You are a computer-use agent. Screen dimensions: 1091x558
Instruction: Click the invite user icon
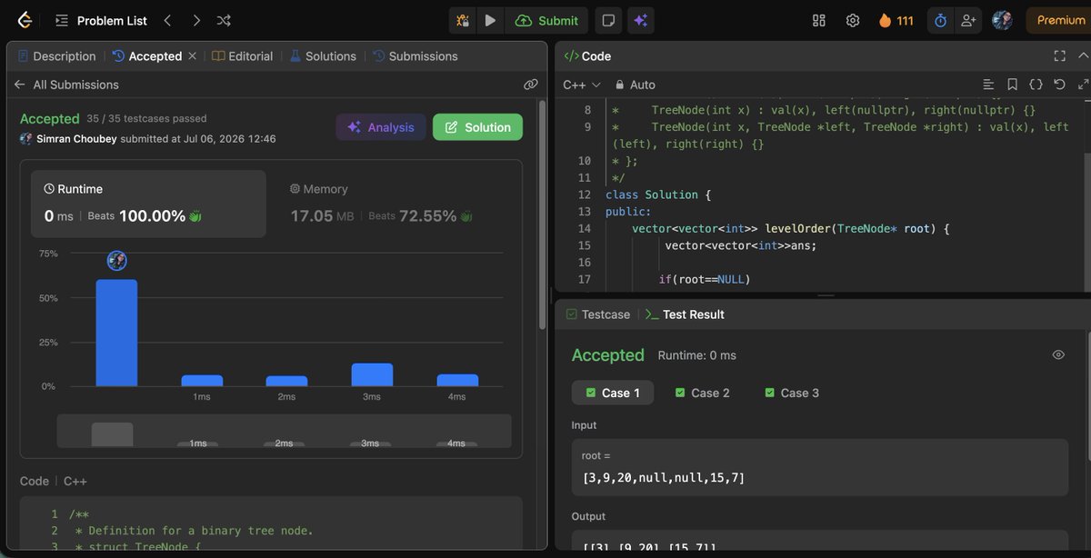tap(968, 20)
